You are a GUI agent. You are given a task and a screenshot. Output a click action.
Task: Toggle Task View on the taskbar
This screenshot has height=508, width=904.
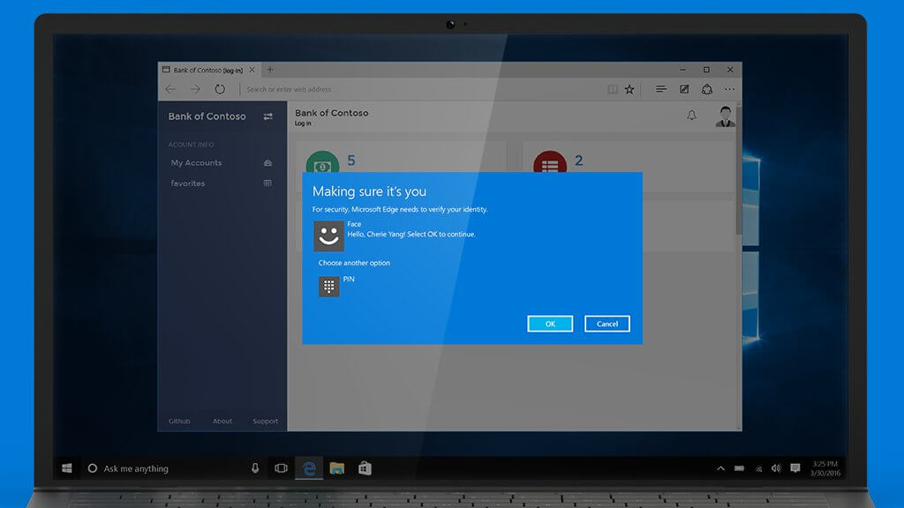point(282,468)
